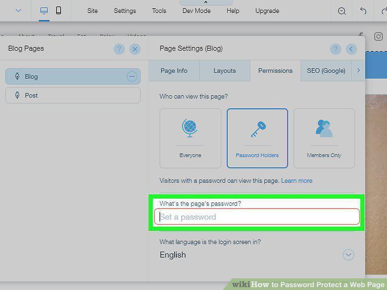The width and height of the screenshot is (387, 290).
Task: Open the Site menu
Action: pyautogui.click(x=92, y=11)
